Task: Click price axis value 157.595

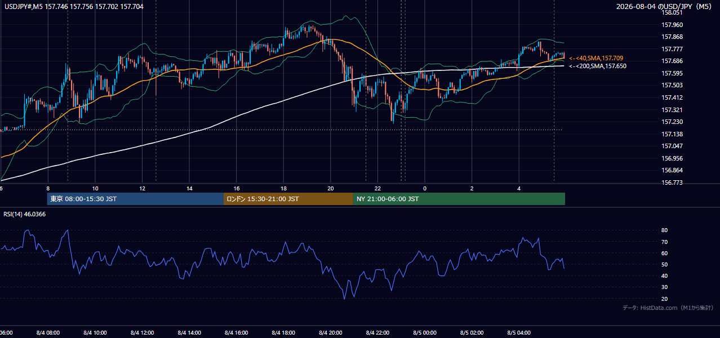Action: (x=672, y=73)
